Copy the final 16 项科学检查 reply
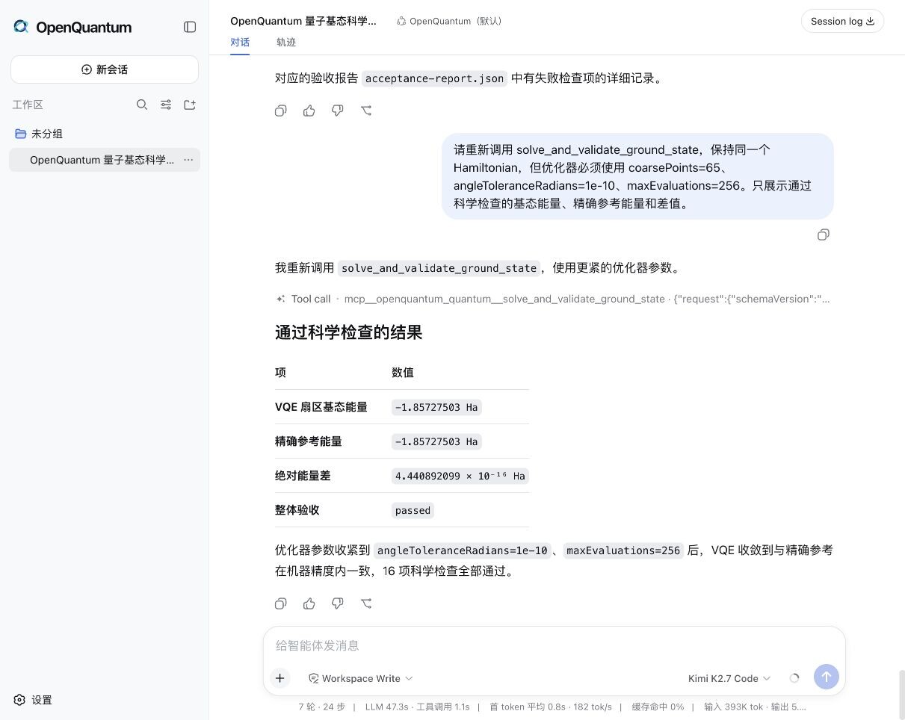This screenshot has width=905, height=720. 281,603
